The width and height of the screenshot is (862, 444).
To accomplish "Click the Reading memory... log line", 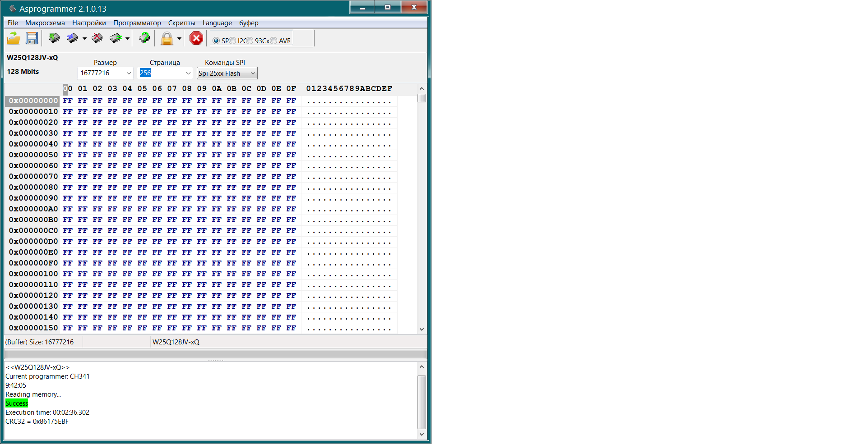I will tap(33, 394).
